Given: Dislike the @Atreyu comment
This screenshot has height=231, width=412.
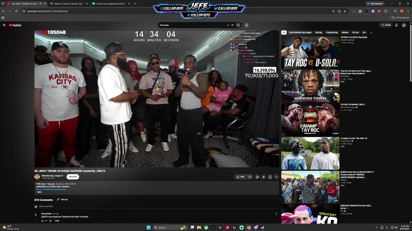Looking at the screenshot, I should pyautogui.click(x=50, y=221).
